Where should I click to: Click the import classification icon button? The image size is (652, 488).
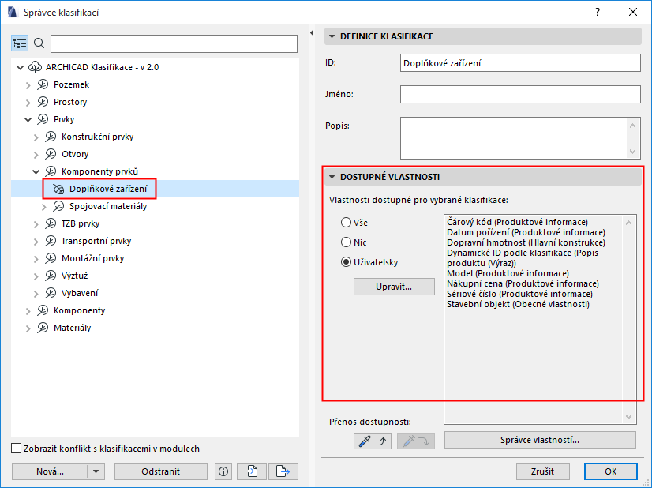pyautogui.click(x=252, y=471)
